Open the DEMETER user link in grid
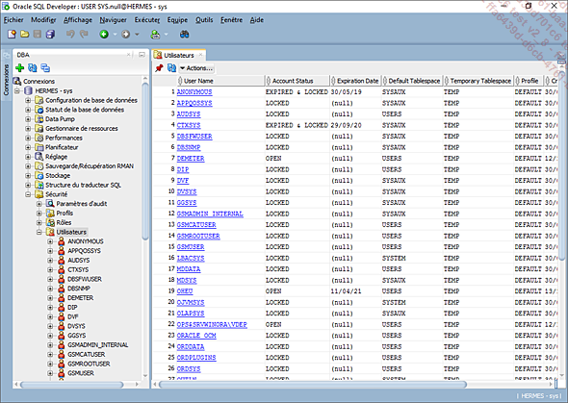 191,159
